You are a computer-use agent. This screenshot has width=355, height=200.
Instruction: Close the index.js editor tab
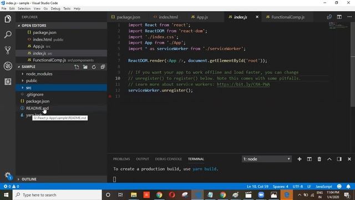coord(257,17)
